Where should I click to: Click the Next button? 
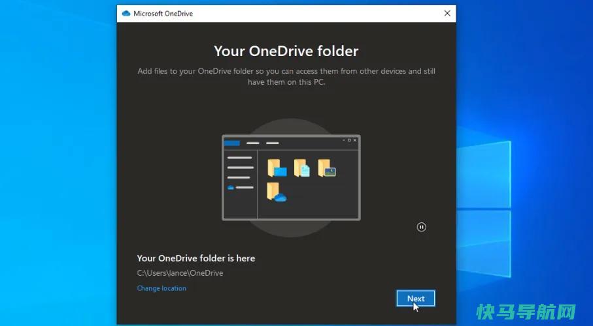(416, 299)
